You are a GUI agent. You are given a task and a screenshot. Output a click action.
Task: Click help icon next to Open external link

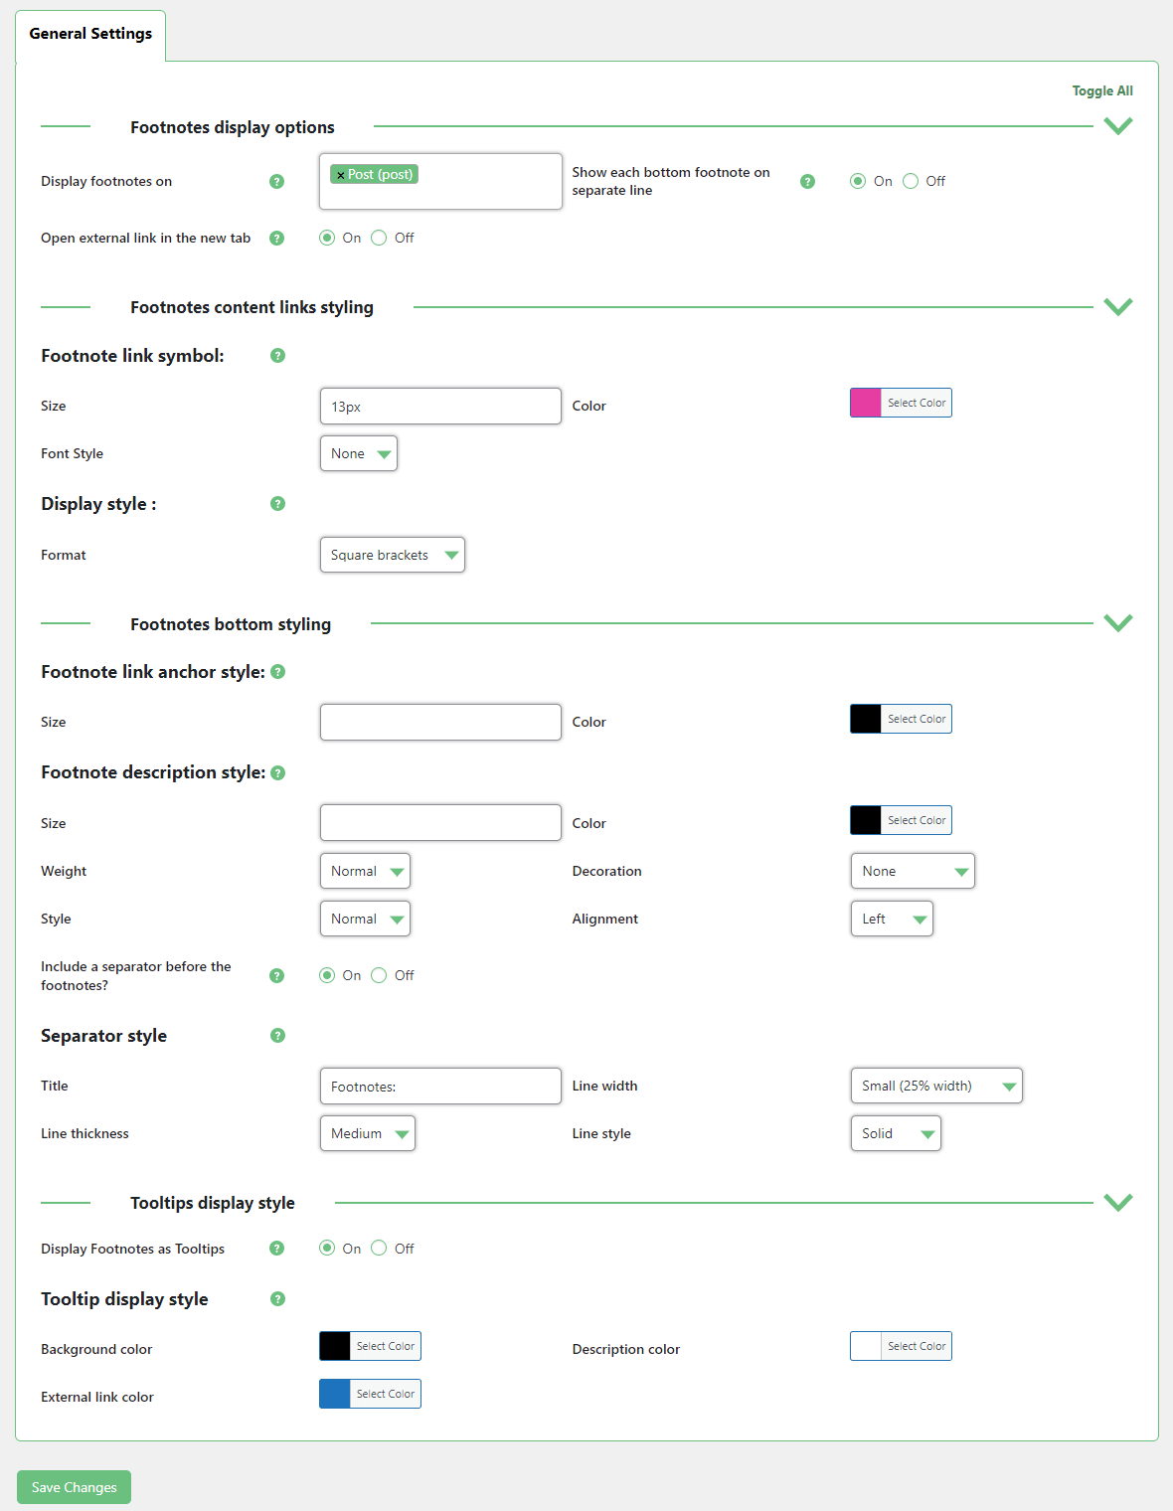(277, 238)
